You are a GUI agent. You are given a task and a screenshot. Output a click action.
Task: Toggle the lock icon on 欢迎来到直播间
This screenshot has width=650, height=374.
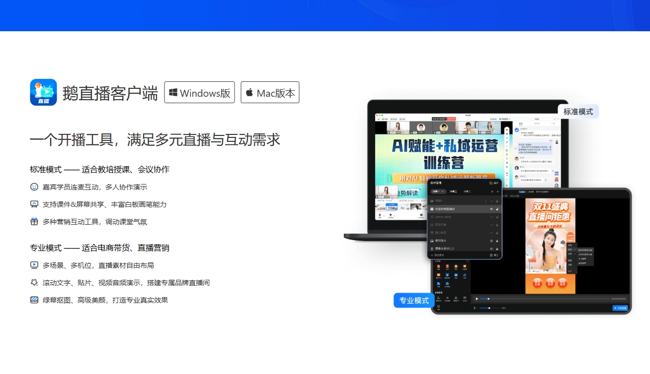(497, 209)
